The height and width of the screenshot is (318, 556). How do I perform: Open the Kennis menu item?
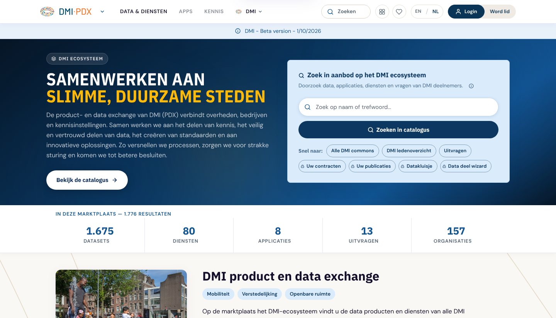point(214,12)
